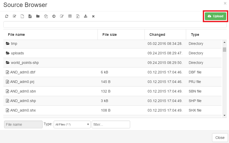
Task: Click the scrollbar up arrow
Action: tap(224, 42)
